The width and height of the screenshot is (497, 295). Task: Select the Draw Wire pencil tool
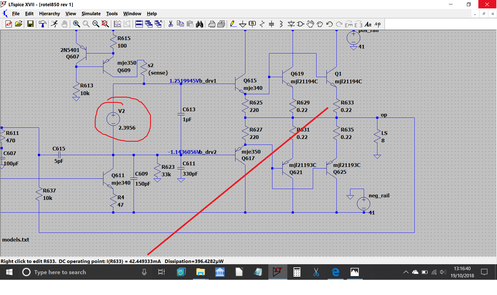pos(233,24)
